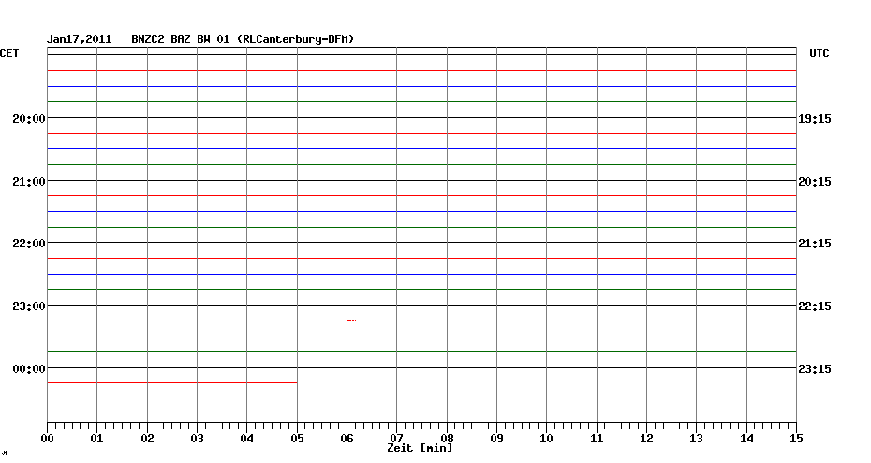The image size is (871, 463).
Task: Select the 20:00 CET time label
Action: [x=28, y=119]
